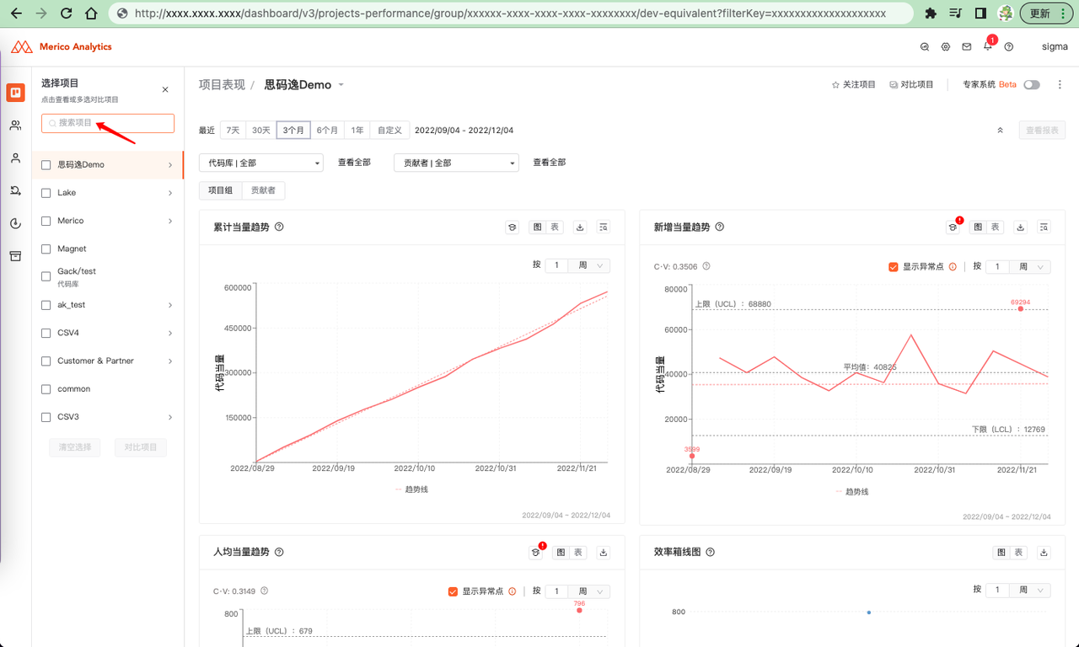Select the 1年 time range
The height and width of the screenshot is (647, 1079).
[x=357, y=131]
